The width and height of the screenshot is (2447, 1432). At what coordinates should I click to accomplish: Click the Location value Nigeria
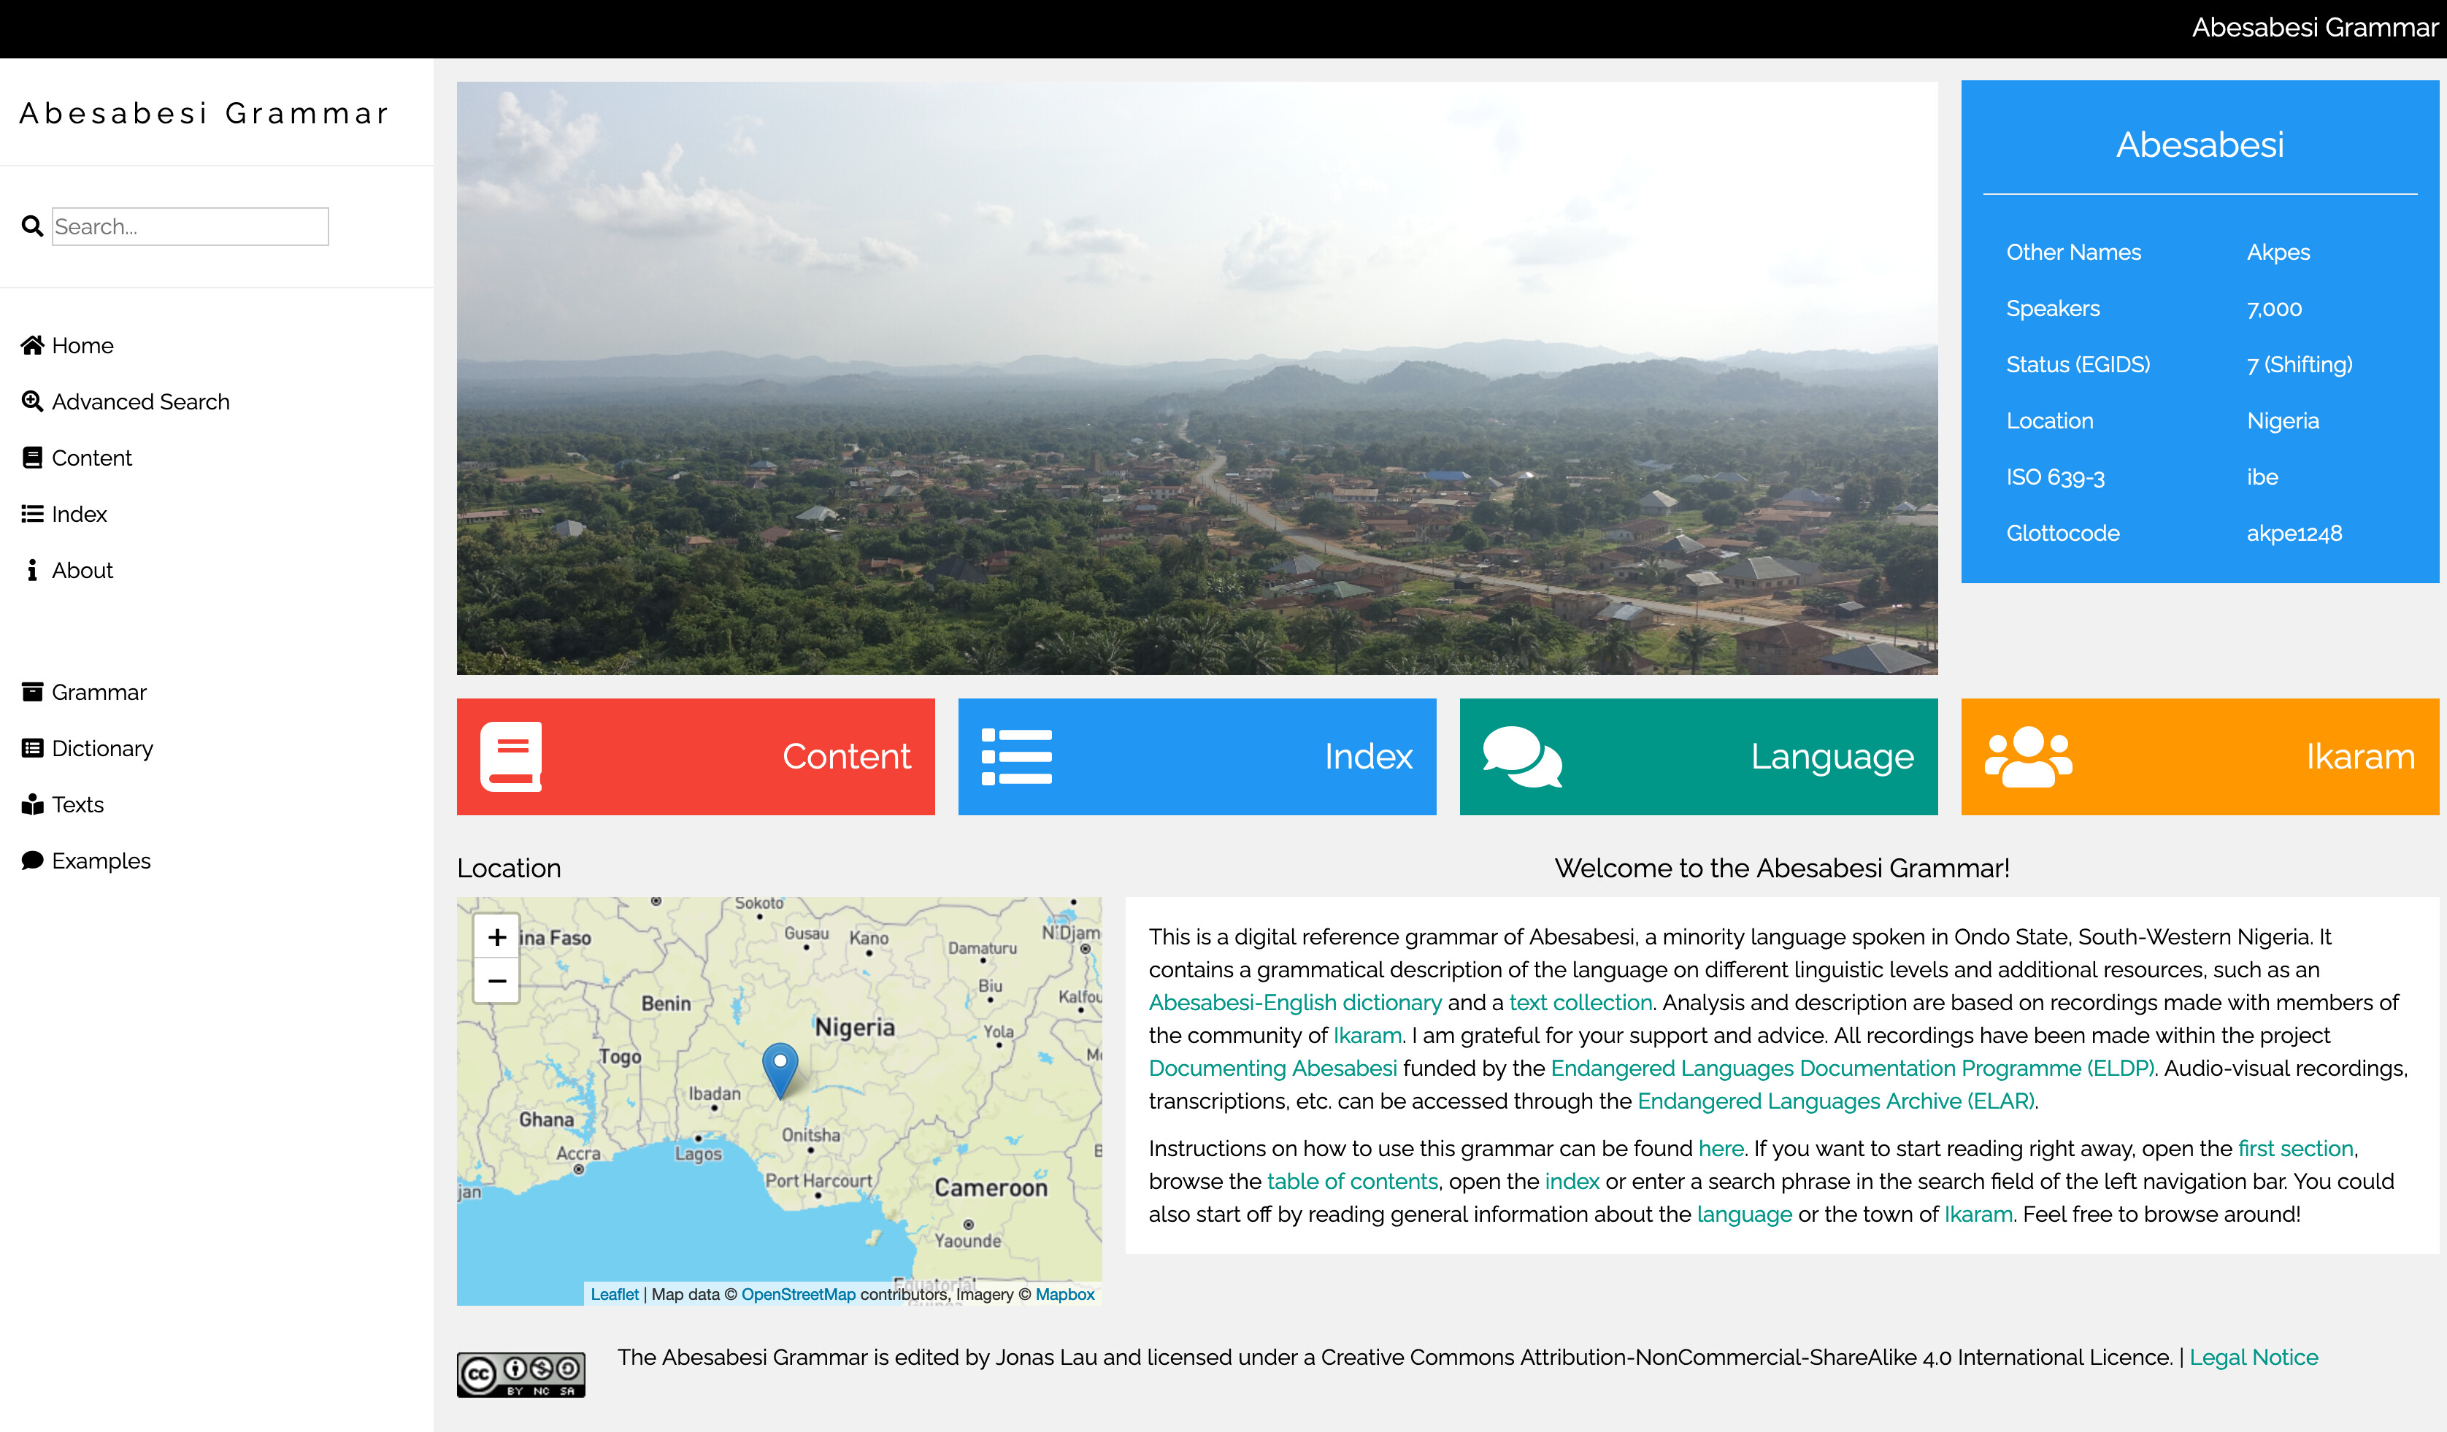[x=2283, y=421]
